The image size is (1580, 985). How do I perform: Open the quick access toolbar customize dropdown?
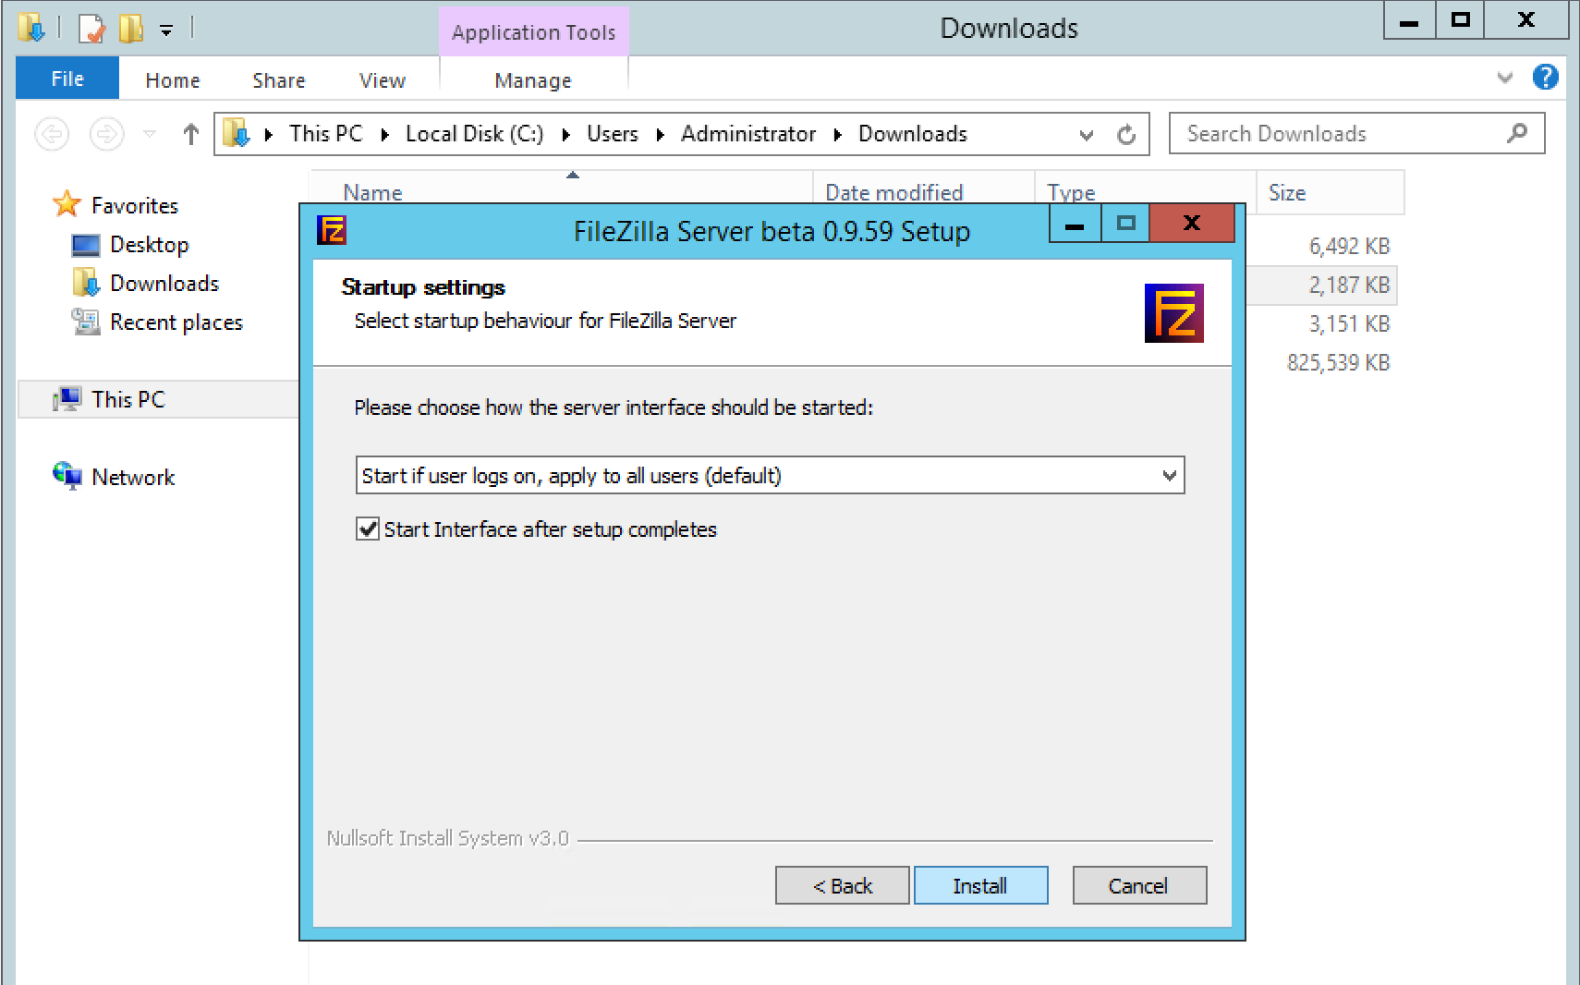coord(165,29)
